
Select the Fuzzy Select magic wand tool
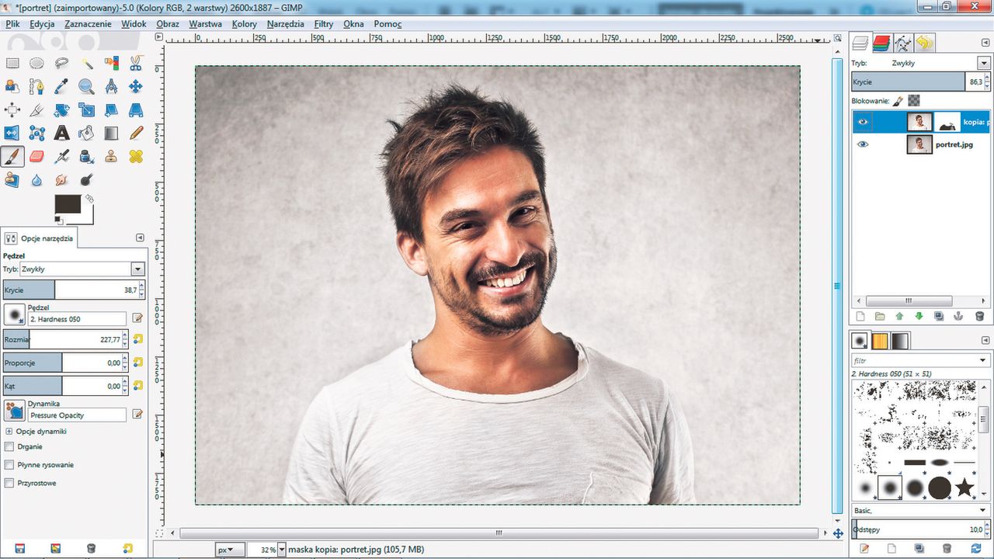tap(86, 63)
